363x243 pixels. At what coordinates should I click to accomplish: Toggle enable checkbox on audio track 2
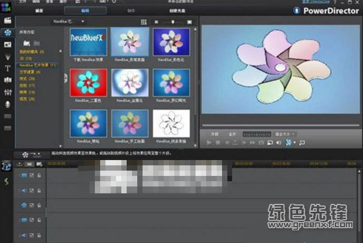[x=32, y=236]
